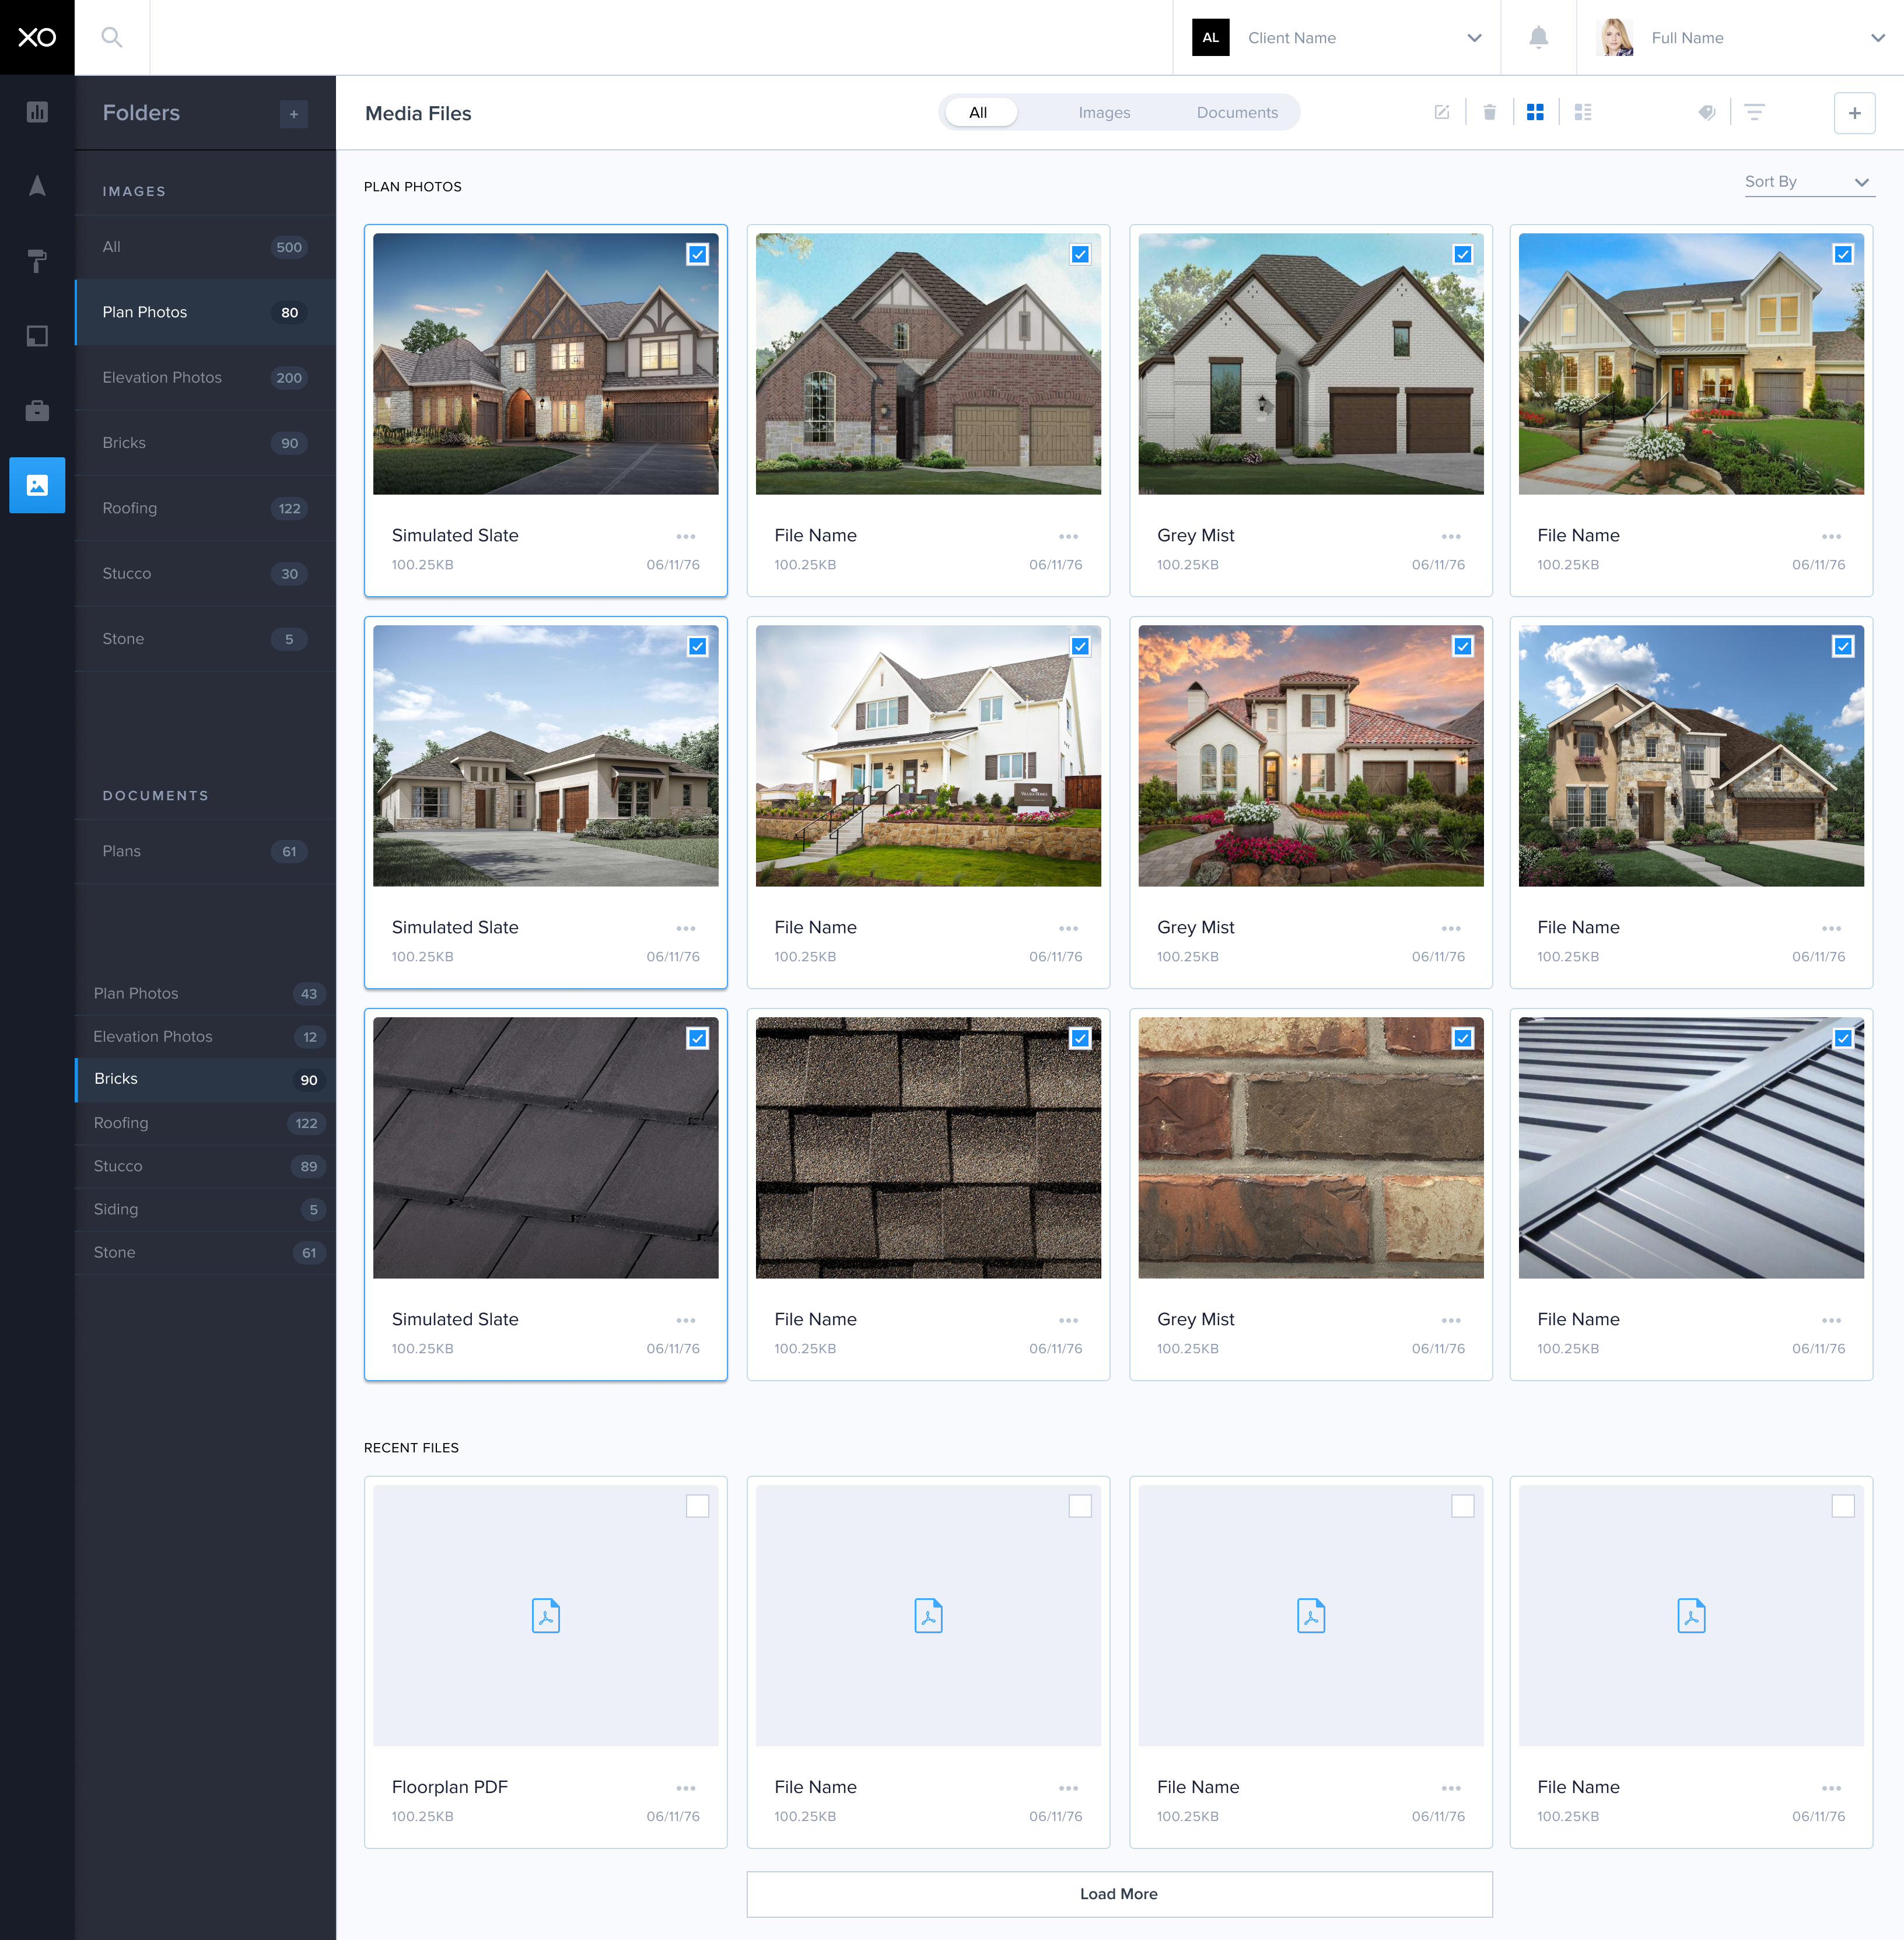The image size is (1904, 1940).
Task: Click the add folder plus button
Action: point(294,114)
